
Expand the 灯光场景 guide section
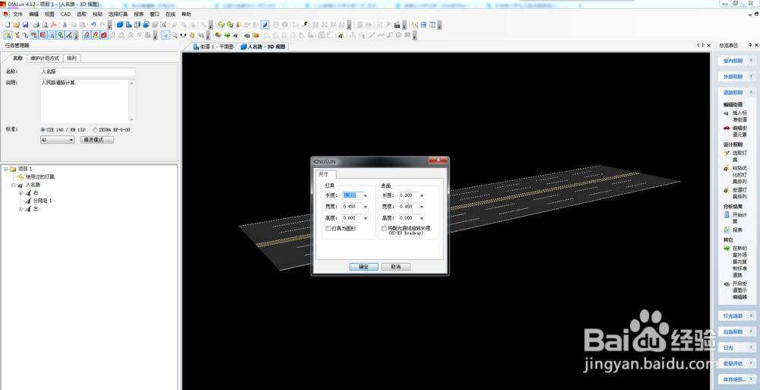pyautogui.click(x=751, y=315)
